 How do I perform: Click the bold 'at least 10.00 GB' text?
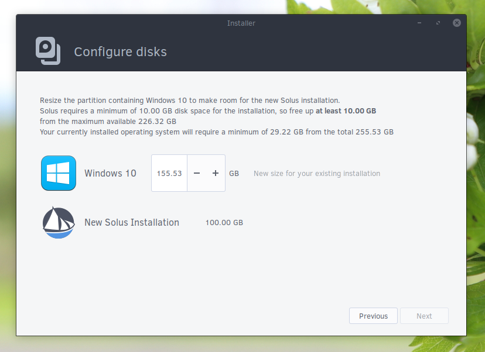point(346,111)
